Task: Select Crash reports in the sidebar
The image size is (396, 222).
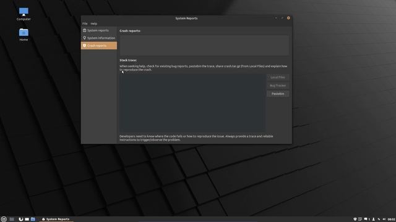Action: pyautogui.click(x=99, y=46)
